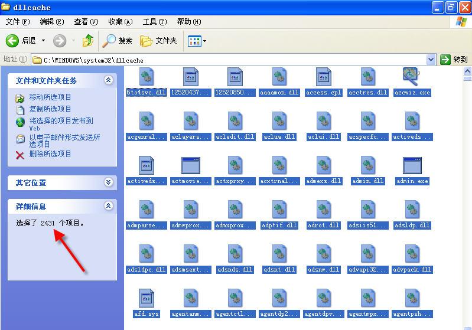The height and width of the screenshot is (330, 472).
Task: Click the advapi32 file name label
Action: click(x=368, y=270)
